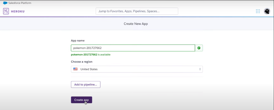Screen dimensions: 274x110
Task: Focus the Jump to Favorites search box
Action: (137, 11)
